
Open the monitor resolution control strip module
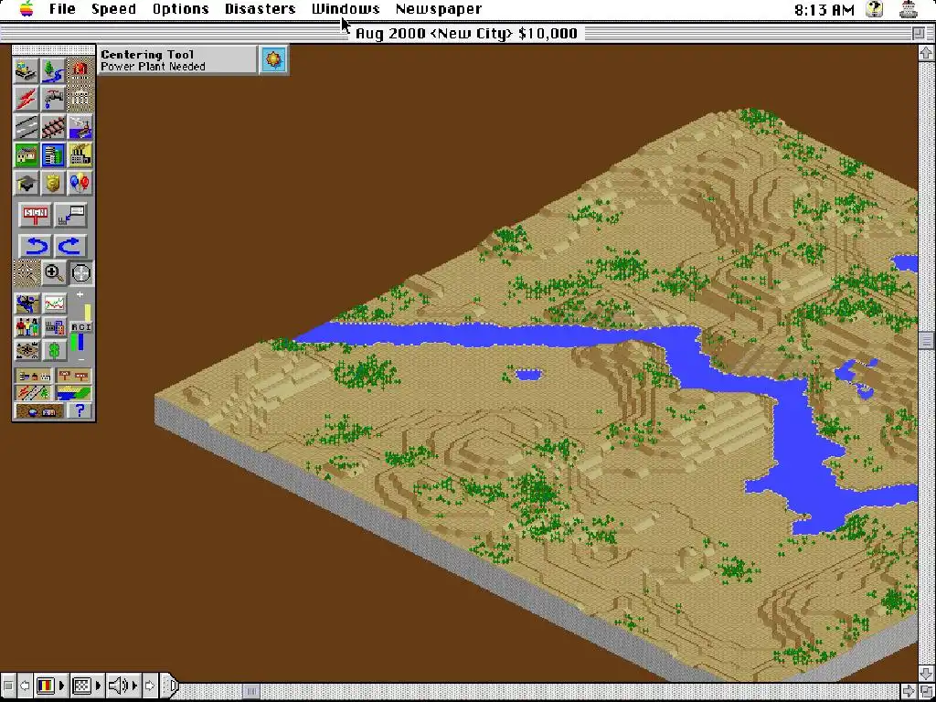[86, 686]
